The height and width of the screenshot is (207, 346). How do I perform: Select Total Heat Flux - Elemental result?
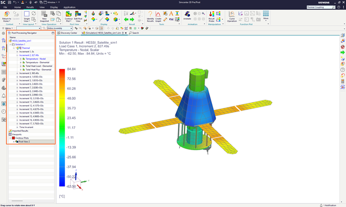click(x=39, y=70)
